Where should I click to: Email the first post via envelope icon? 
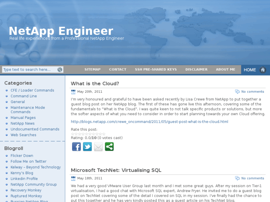coord(98,147)
